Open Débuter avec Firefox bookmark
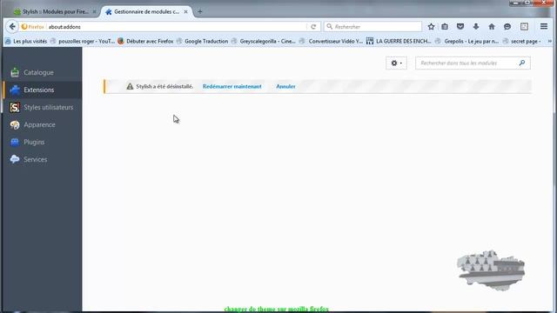The width and height of the screenshot is (557, 313). pos(145,41)
